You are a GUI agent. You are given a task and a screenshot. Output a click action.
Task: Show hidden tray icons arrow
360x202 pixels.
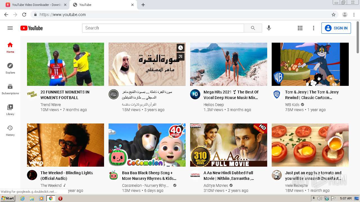pos(314,198)
